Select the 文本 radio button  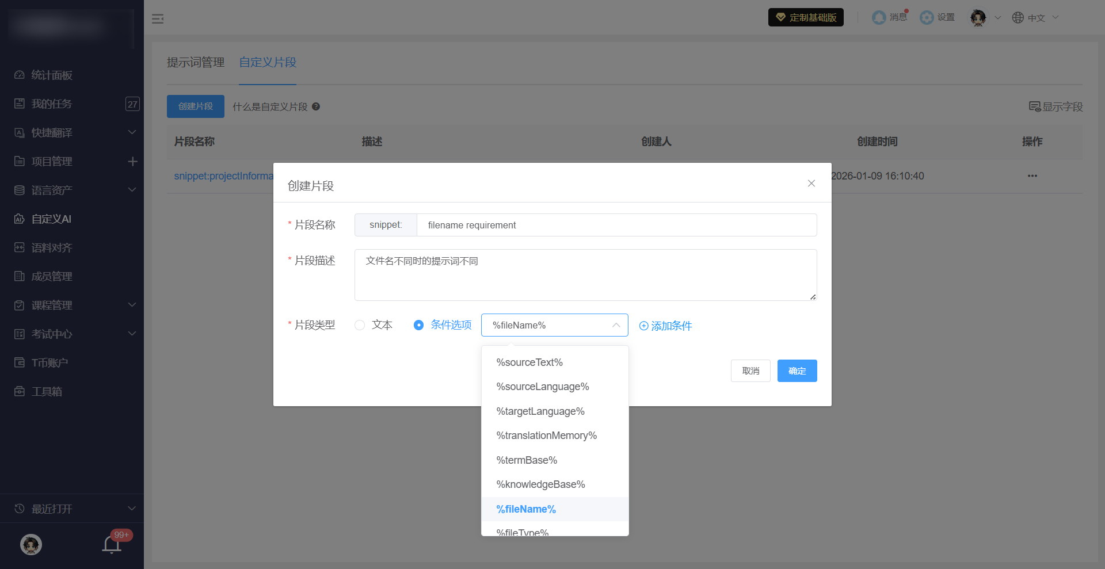point(360,325)
